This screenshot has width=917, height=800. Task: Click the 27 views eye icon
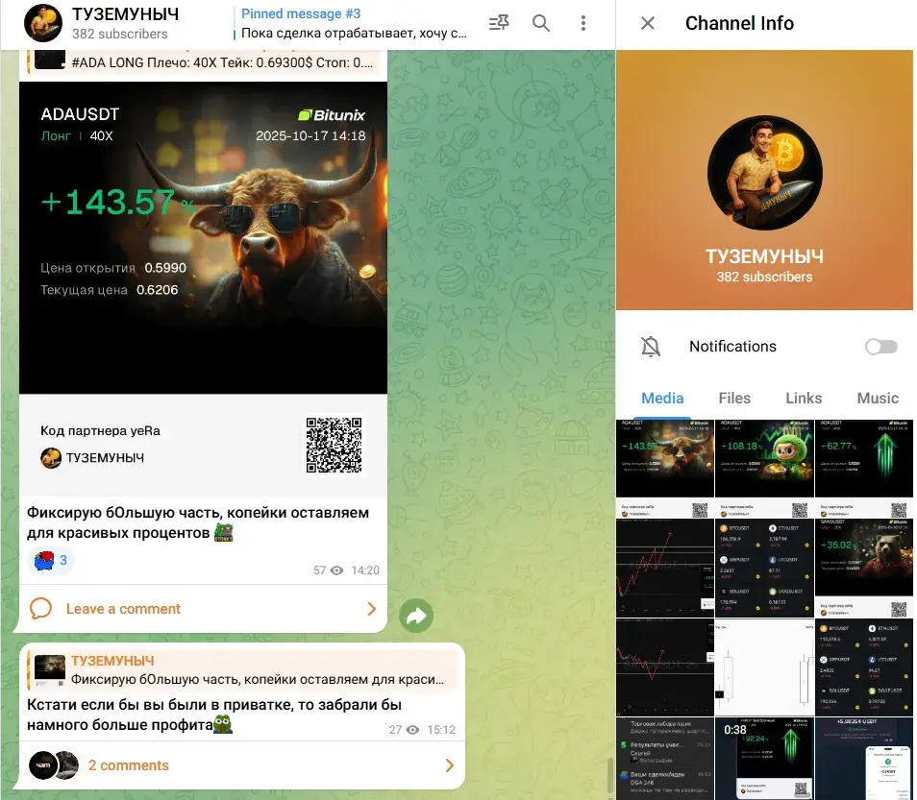(x=412, y=730)
